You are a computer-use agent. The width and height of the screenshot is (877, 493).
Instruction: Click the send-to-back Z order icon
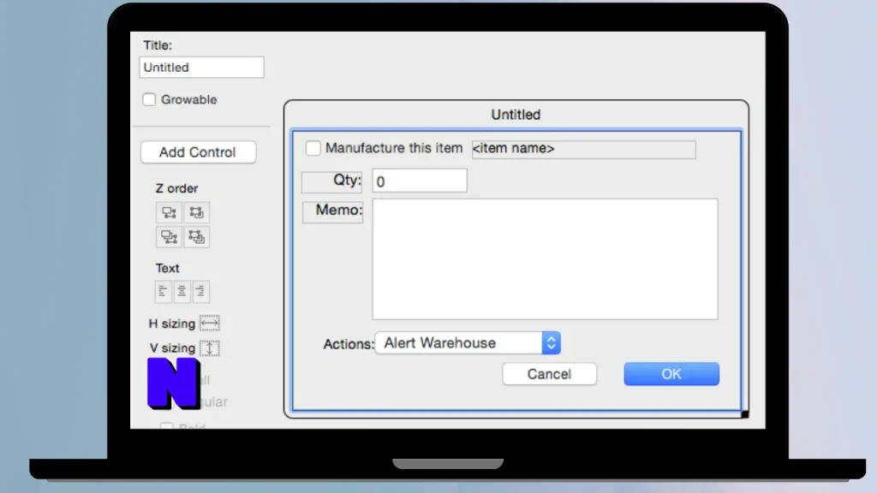pyautogui.click(x=169, y=237)
